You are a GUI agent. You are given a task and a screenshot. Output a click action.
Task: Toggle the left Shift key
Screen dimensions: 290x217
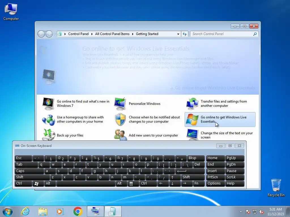click(32, 177)
